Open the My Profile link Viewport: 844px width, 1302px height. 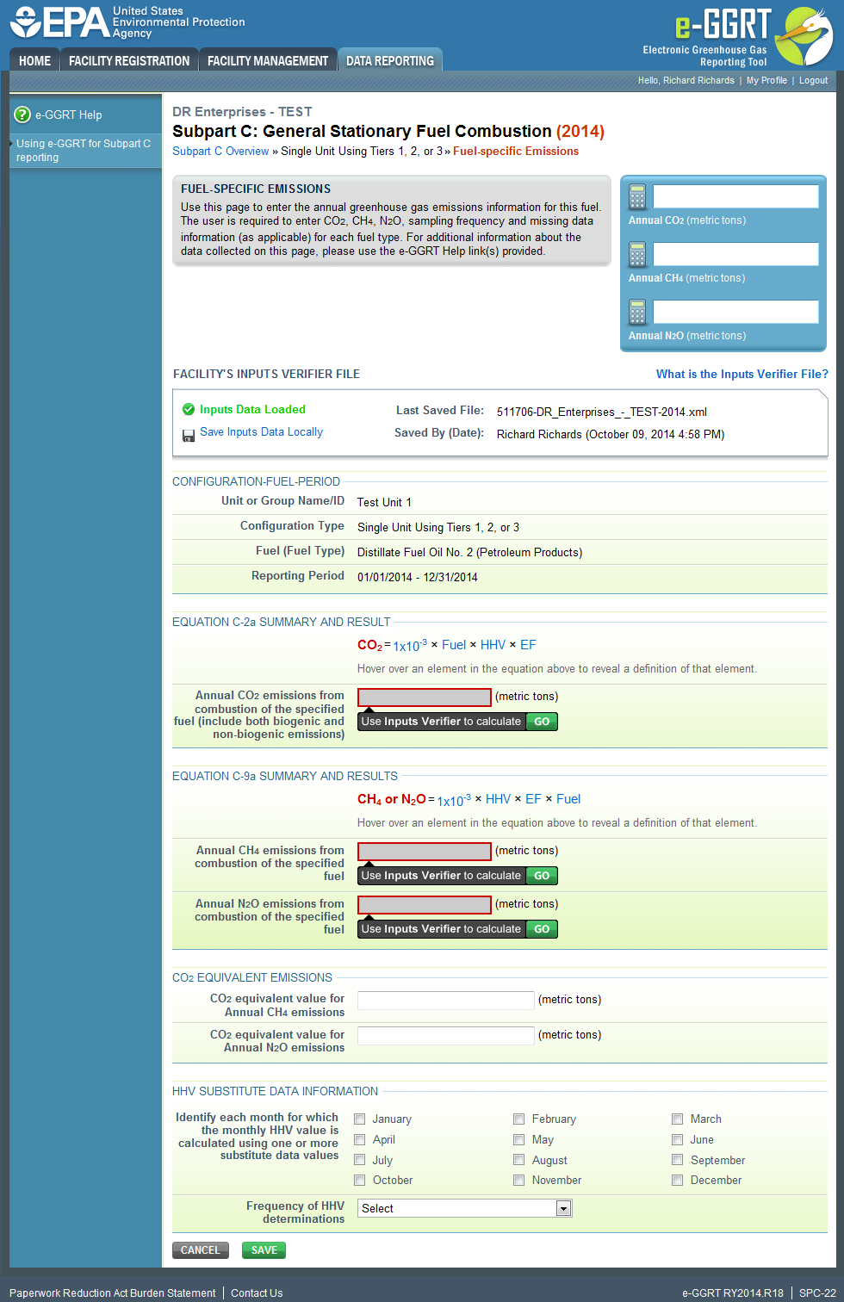coord(766,80)
